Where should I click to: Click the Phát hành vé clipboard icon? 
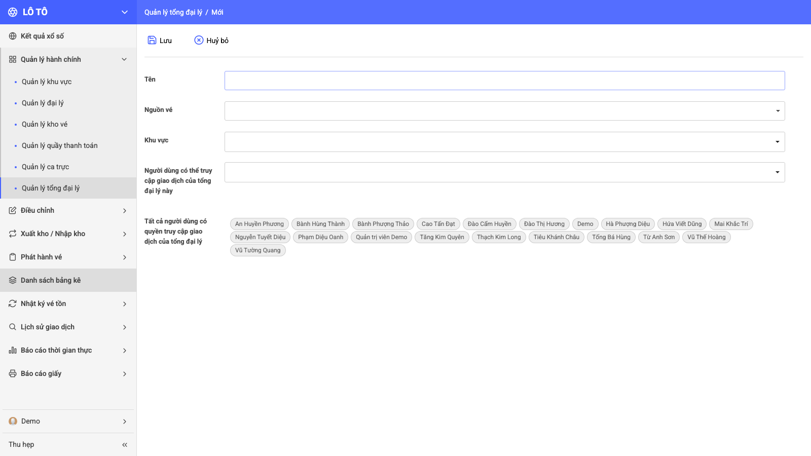click(13, 257)
